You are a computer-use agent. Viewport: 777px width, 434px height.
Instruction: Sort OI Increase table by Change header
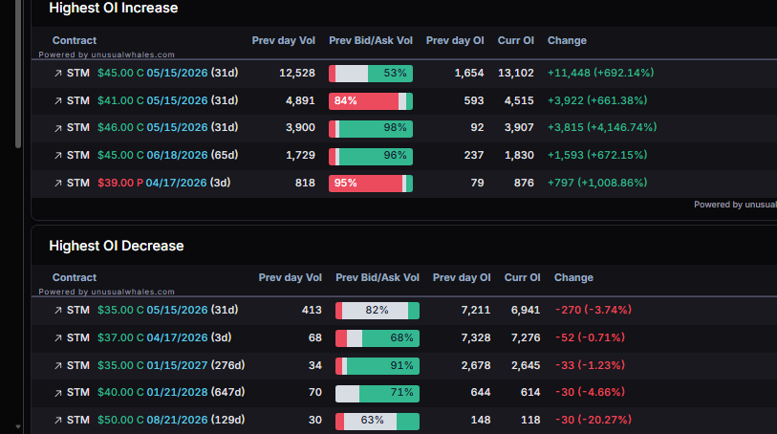(567, 40)
